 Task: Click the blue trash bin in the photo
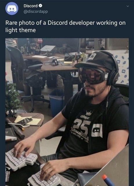[x=57, y=103]
